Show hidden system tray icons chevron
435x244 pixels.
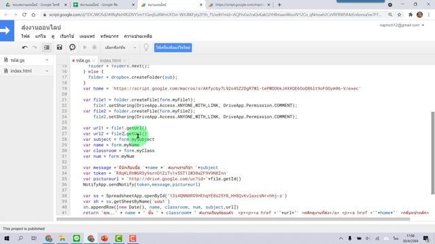341,238
